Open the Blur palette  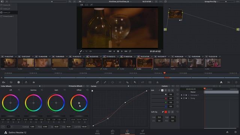pyautogui.click(x=127, y=82)
